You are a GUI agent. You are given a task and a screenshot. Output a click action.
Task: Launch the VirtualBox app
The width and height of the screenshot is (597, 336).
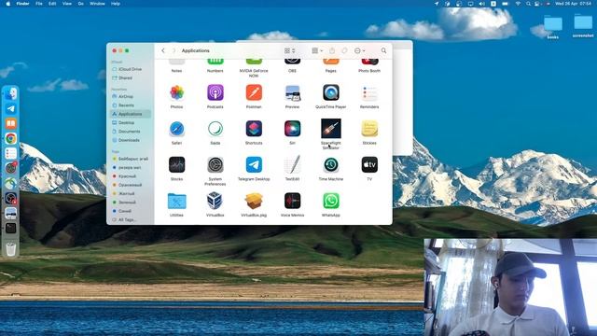tap(215, 201)
